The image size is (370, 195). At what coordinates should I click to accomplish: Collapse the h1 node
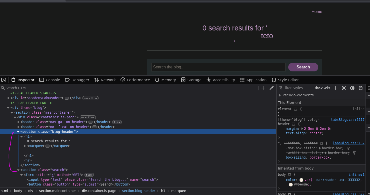pos(21,137)
